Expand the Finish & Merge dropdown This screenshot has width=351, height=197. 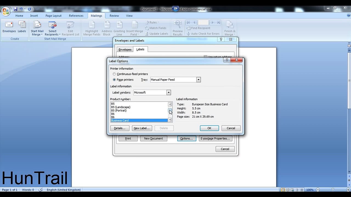coord(230,29)
